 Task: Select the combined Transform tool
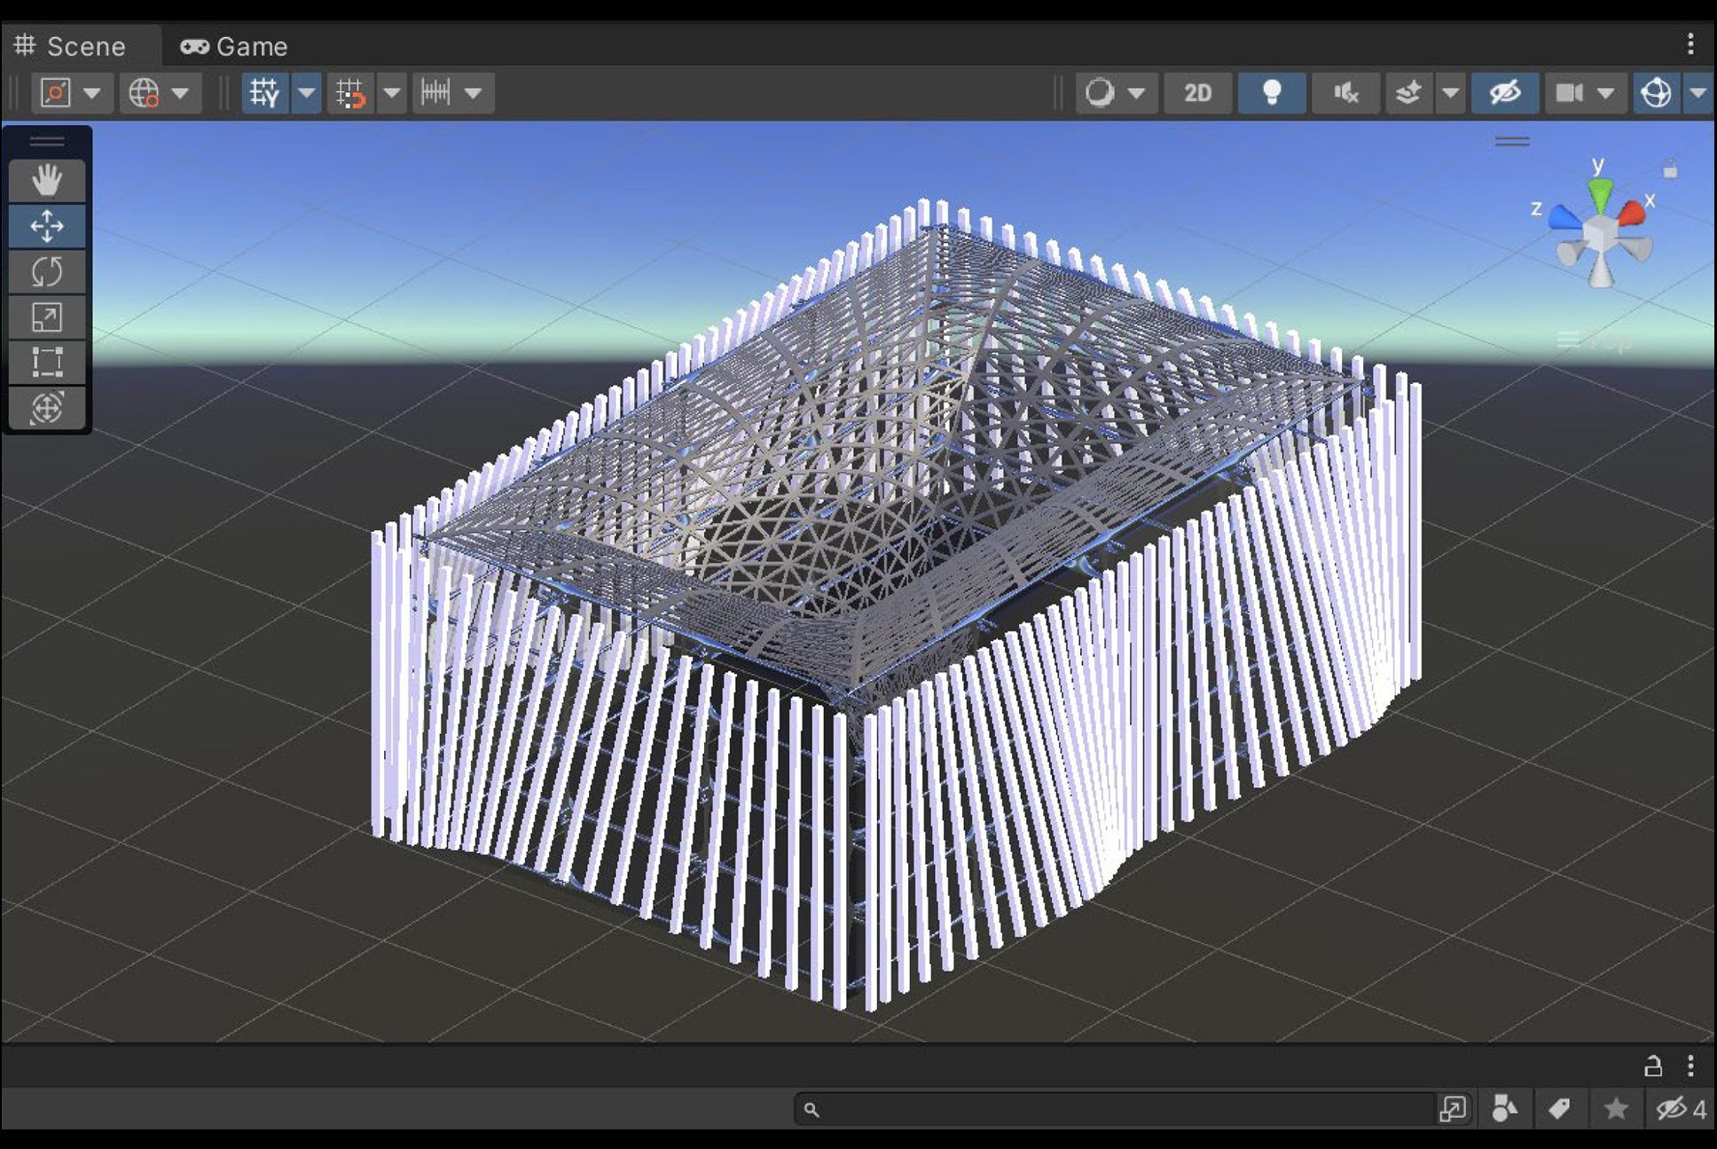[x=47, y=408]
